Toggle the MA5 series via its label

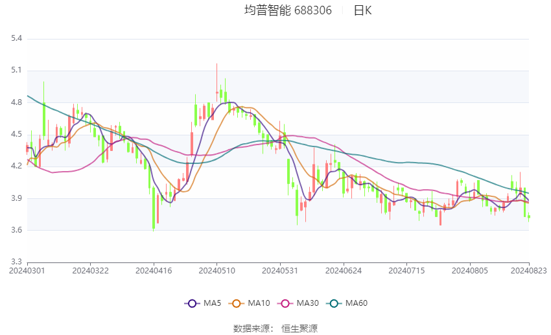tap(212, 303)
